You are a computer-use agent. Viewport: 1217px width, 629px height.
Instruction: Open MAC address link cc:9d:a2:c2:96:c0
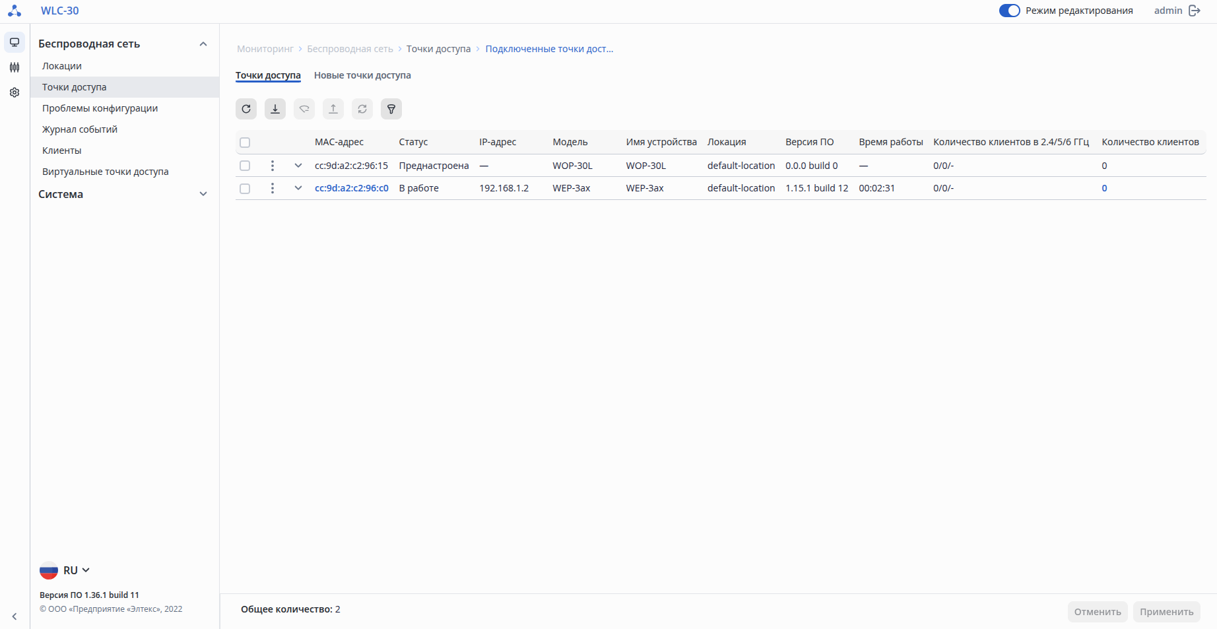point(352,188)
